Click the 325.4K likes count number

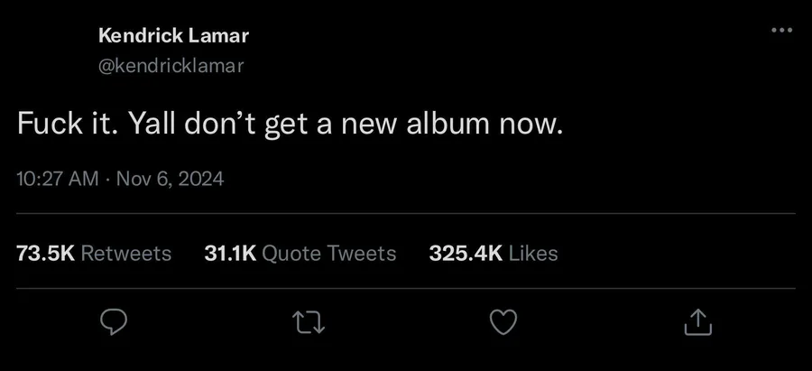click(466, 254)
